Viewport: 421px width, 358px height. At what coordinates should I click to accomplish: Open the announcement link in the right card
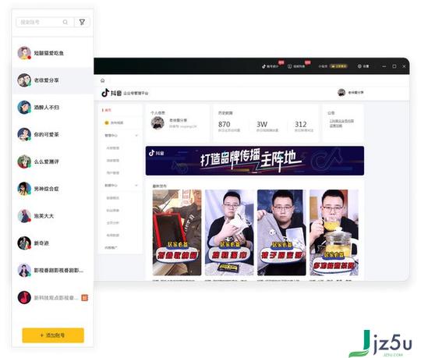pyautogui.click(x=341, y=123)
